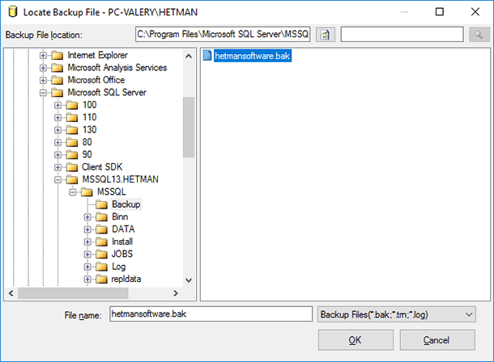Image resolution: width=494 pixels, height=362 pixels.
Task: Click the folder icon for 110
Action: 72,117
